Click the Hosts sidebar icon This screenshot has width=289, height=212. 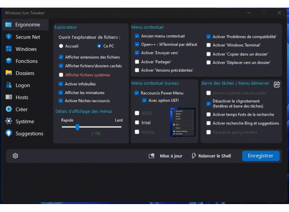pyautogui.click(x=9, y=97)
